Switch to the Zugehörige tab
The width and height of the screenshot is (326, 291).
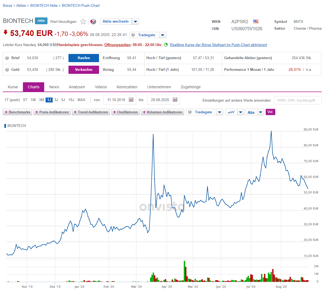(x=191, y=87)
